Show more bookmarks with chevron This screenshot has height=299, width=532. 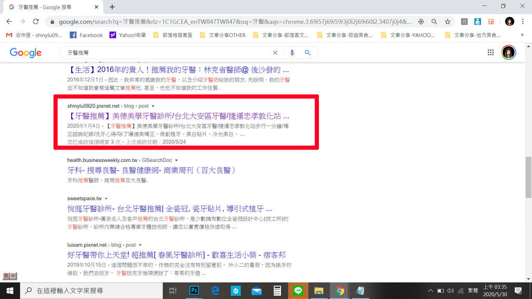tap(522, 35)
